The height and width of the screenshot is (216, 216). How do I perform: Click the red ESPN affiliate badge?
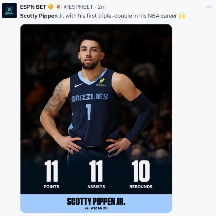[x=59, y=7]
